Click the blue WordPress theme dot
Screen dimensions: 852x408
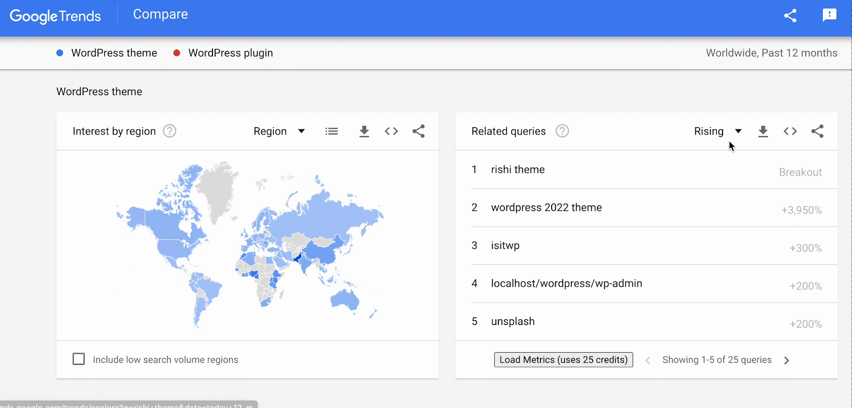[60, 53]
